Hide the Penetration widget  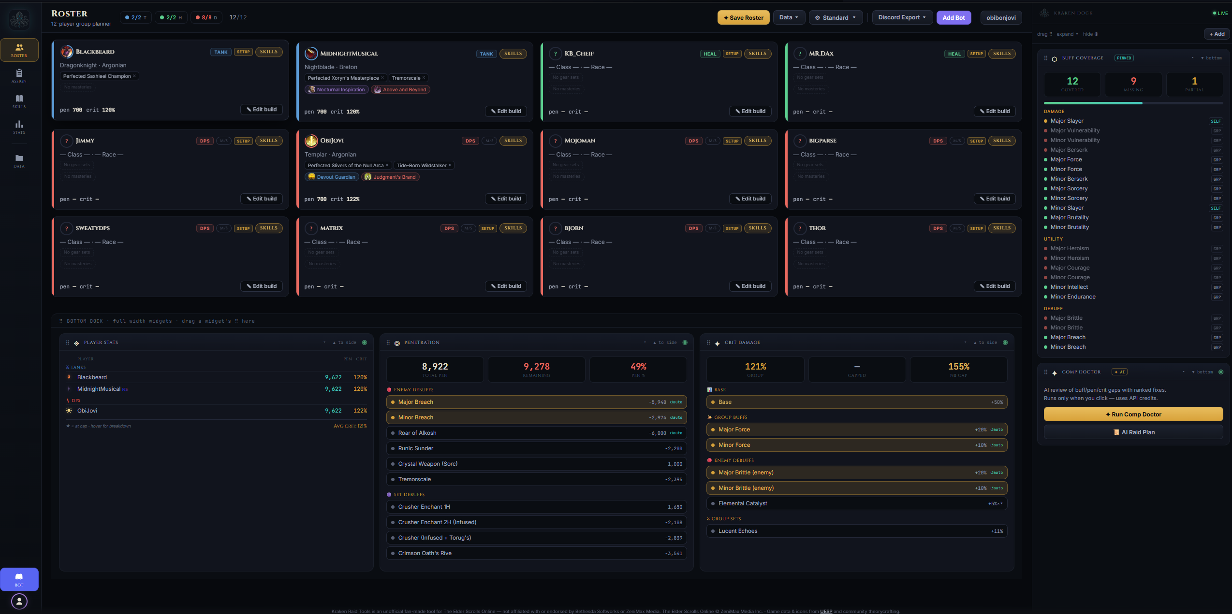tap(685, 343)
